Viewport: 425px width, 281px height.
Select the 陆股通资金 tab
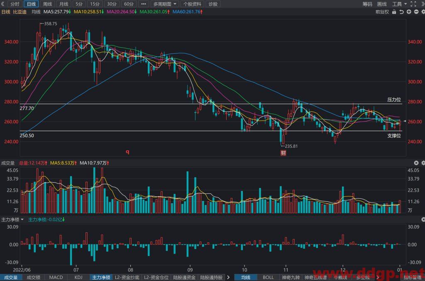coord(184,278)
